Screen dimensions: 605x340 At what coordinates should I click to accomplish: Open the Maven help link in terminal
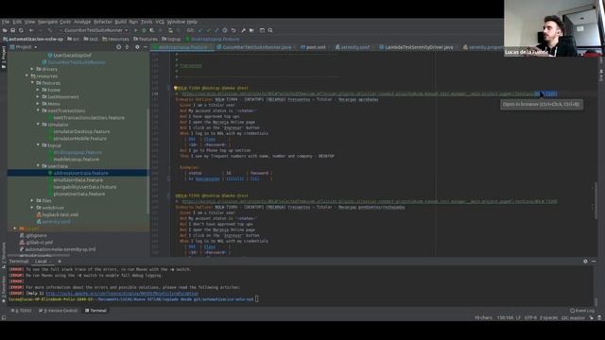point(122,294)
